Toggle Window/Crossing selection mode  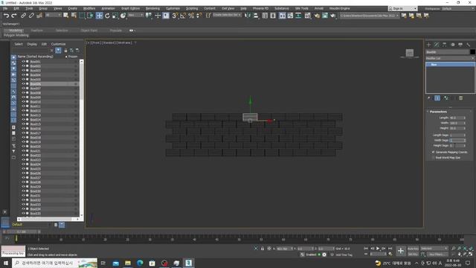coord(90,16)
